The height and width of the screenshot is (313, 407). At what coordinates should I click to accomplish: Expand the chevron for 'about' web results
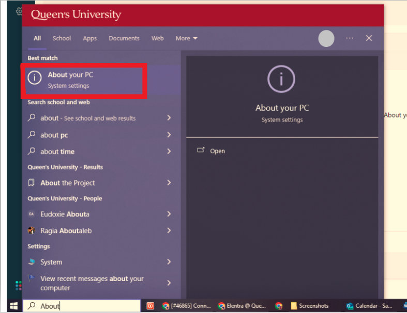pyautogui.click(x=169, y=118)
